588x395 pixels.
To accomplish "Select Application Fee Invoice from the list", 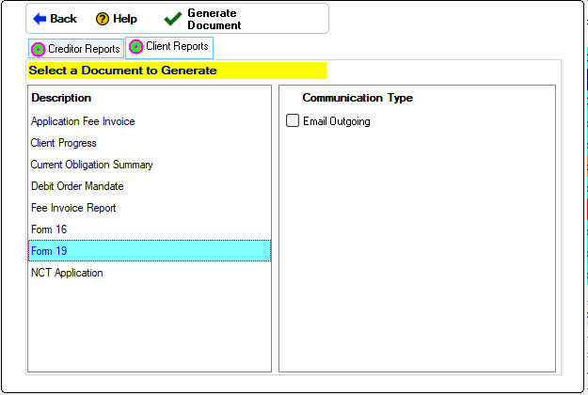I will [x=83, y=121].
